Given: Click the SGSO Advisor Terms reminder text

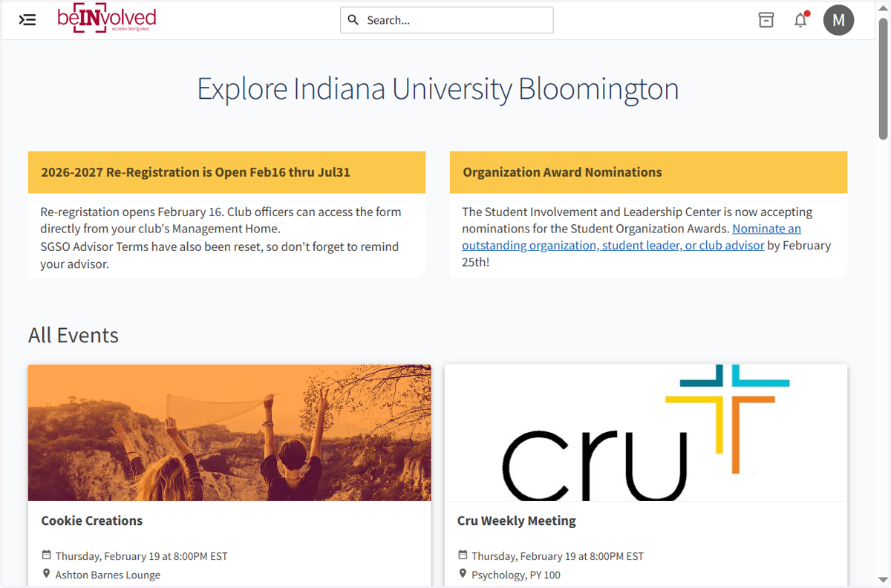Looking at the screenshot, I should click(x=220, y=255).
